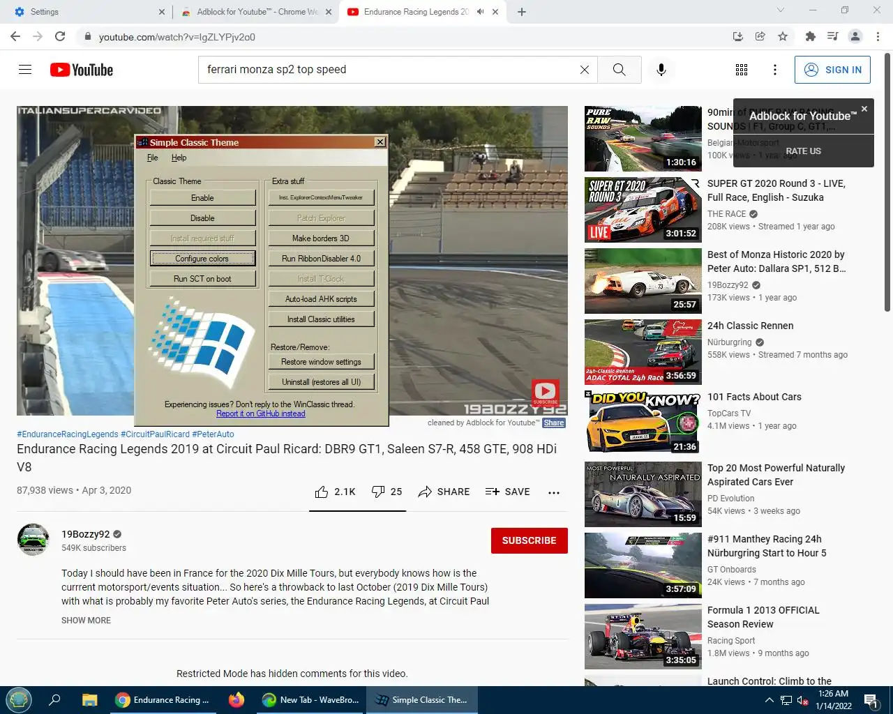
Task: Mute the audio icon on YouTube tab
Action: click(x=480, y=12)
